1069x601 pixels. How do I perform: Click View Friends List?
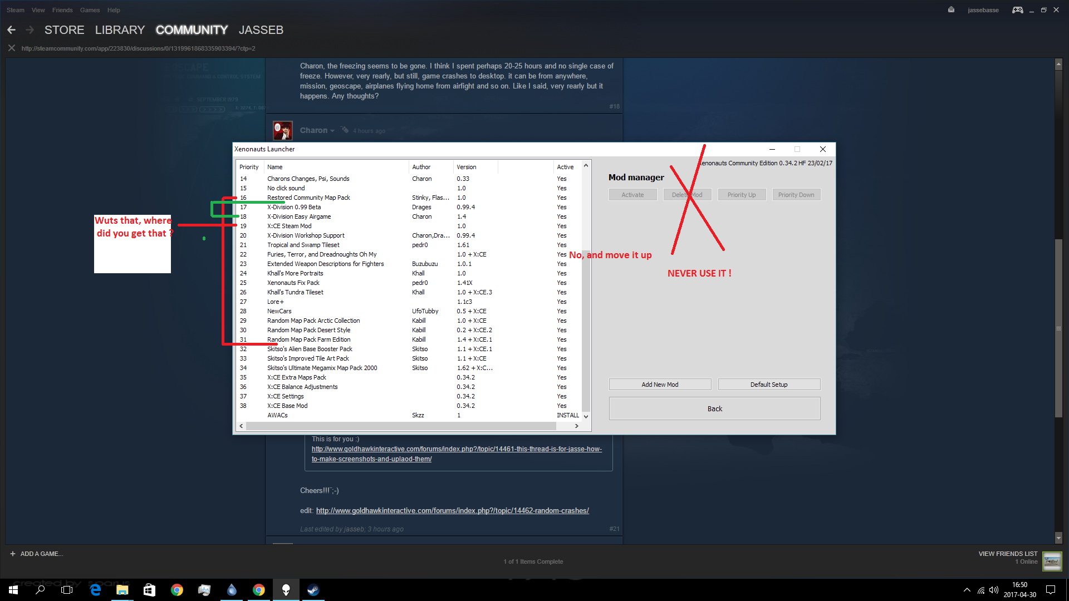click(1008, 554)
